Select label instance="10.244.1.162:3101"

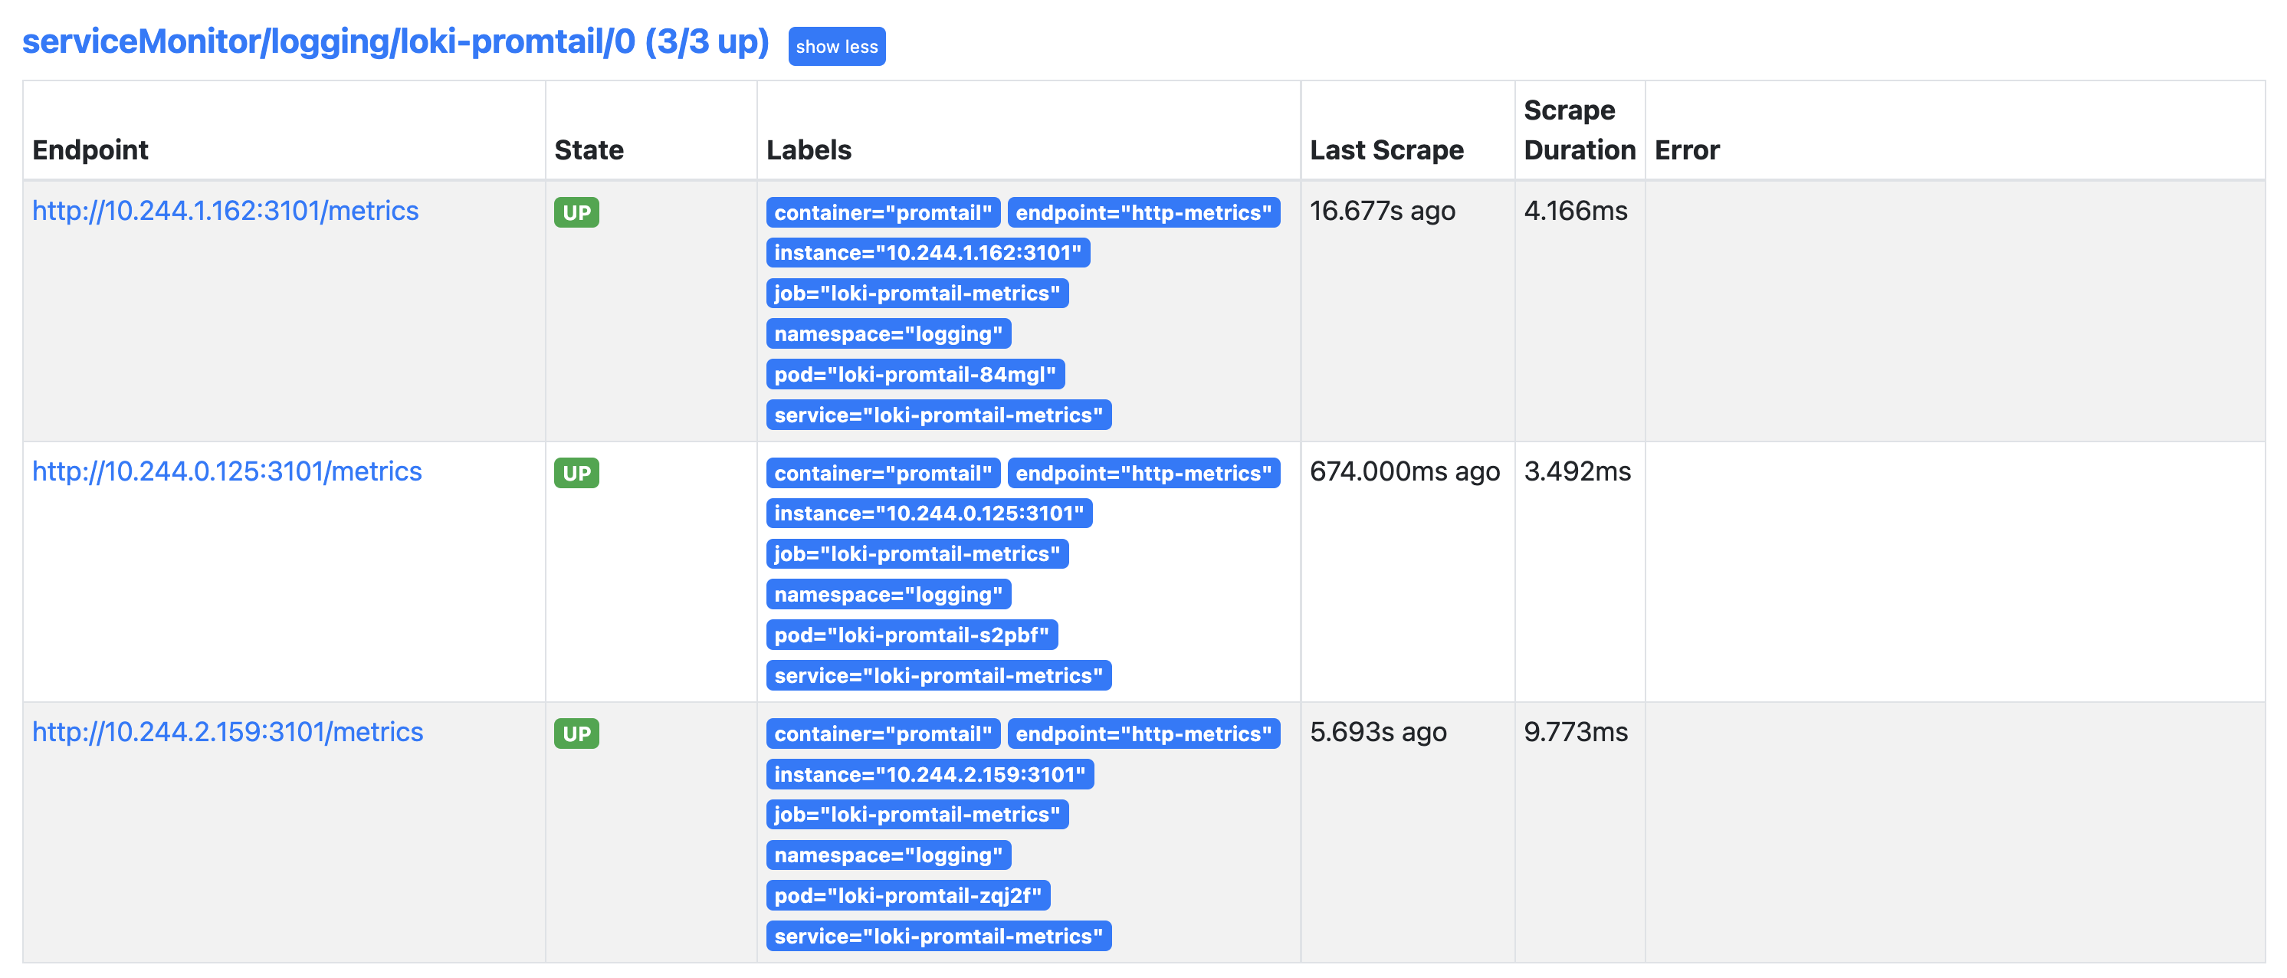click(928, 253)
